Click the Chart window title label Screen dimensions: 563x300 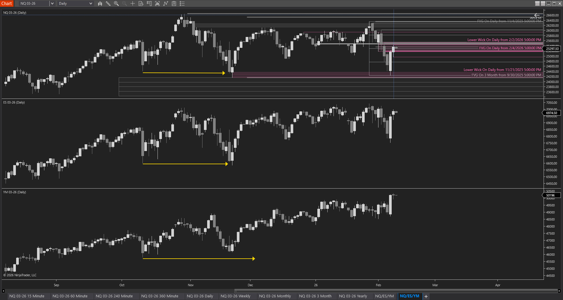[x=7, y=3]
